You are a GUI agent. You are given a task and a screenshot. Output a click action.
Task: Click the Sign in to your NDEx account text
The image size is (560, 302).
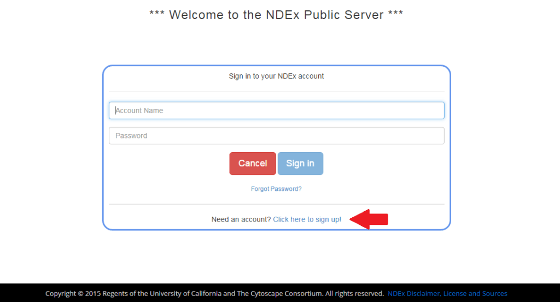tap(276, 76)
